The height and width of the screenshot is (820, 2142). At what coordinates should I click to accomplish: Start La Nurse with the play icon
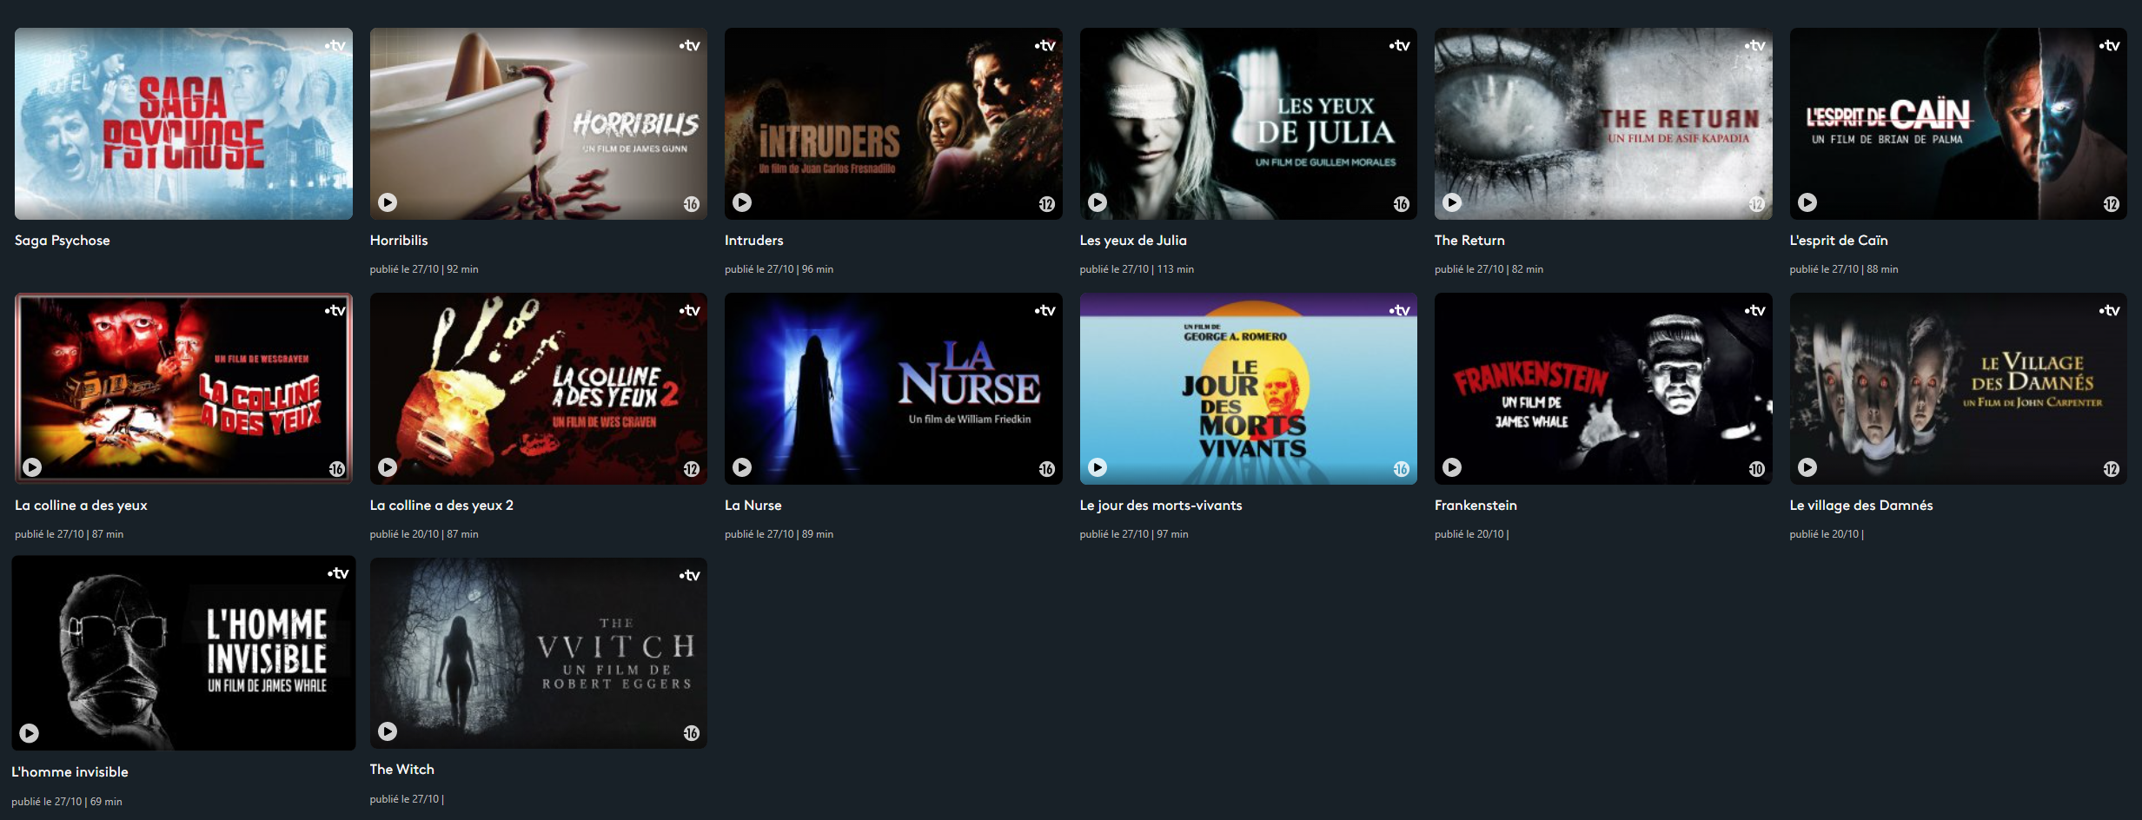click(x=742, y=467)
